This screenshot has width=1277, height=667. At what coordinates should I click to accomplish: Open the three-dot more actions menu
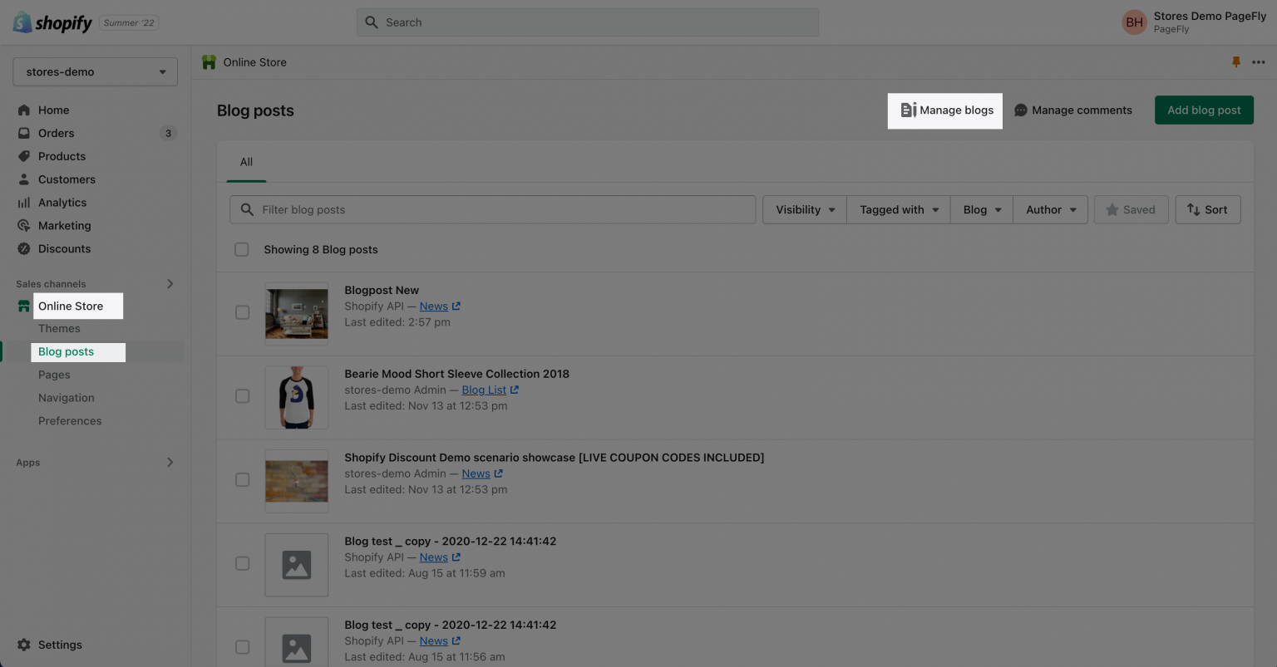point(1259,62)
